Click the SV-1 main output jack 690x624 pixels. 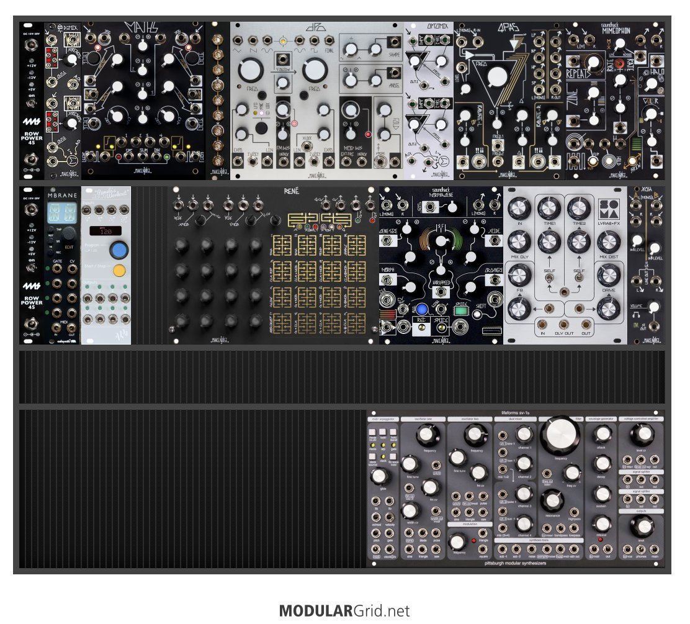pos(655,549)
